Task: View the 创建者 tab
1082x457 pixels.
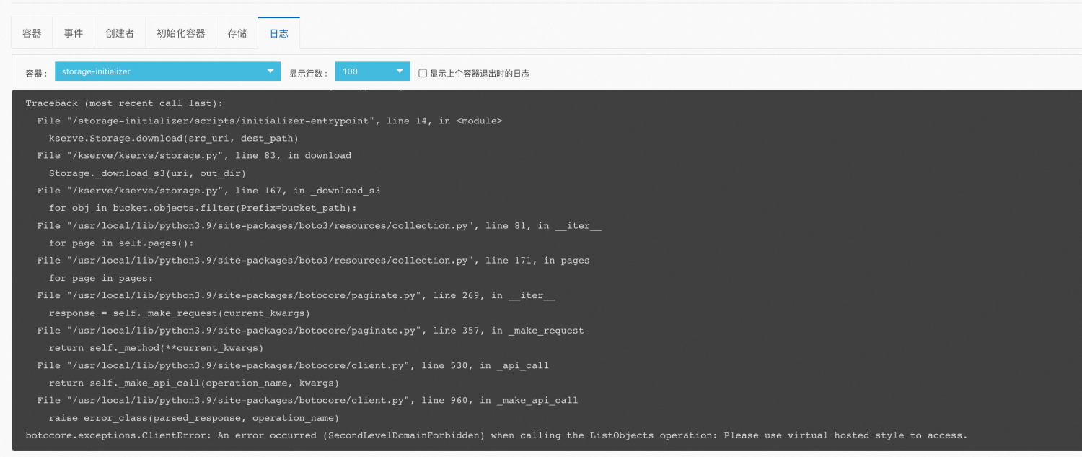Action: point(119,32)
